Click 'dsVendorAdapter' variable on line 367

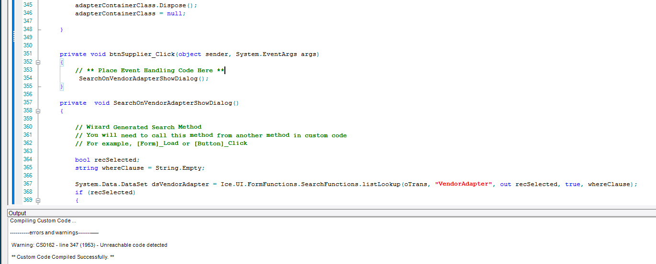(x=180, y=184)
